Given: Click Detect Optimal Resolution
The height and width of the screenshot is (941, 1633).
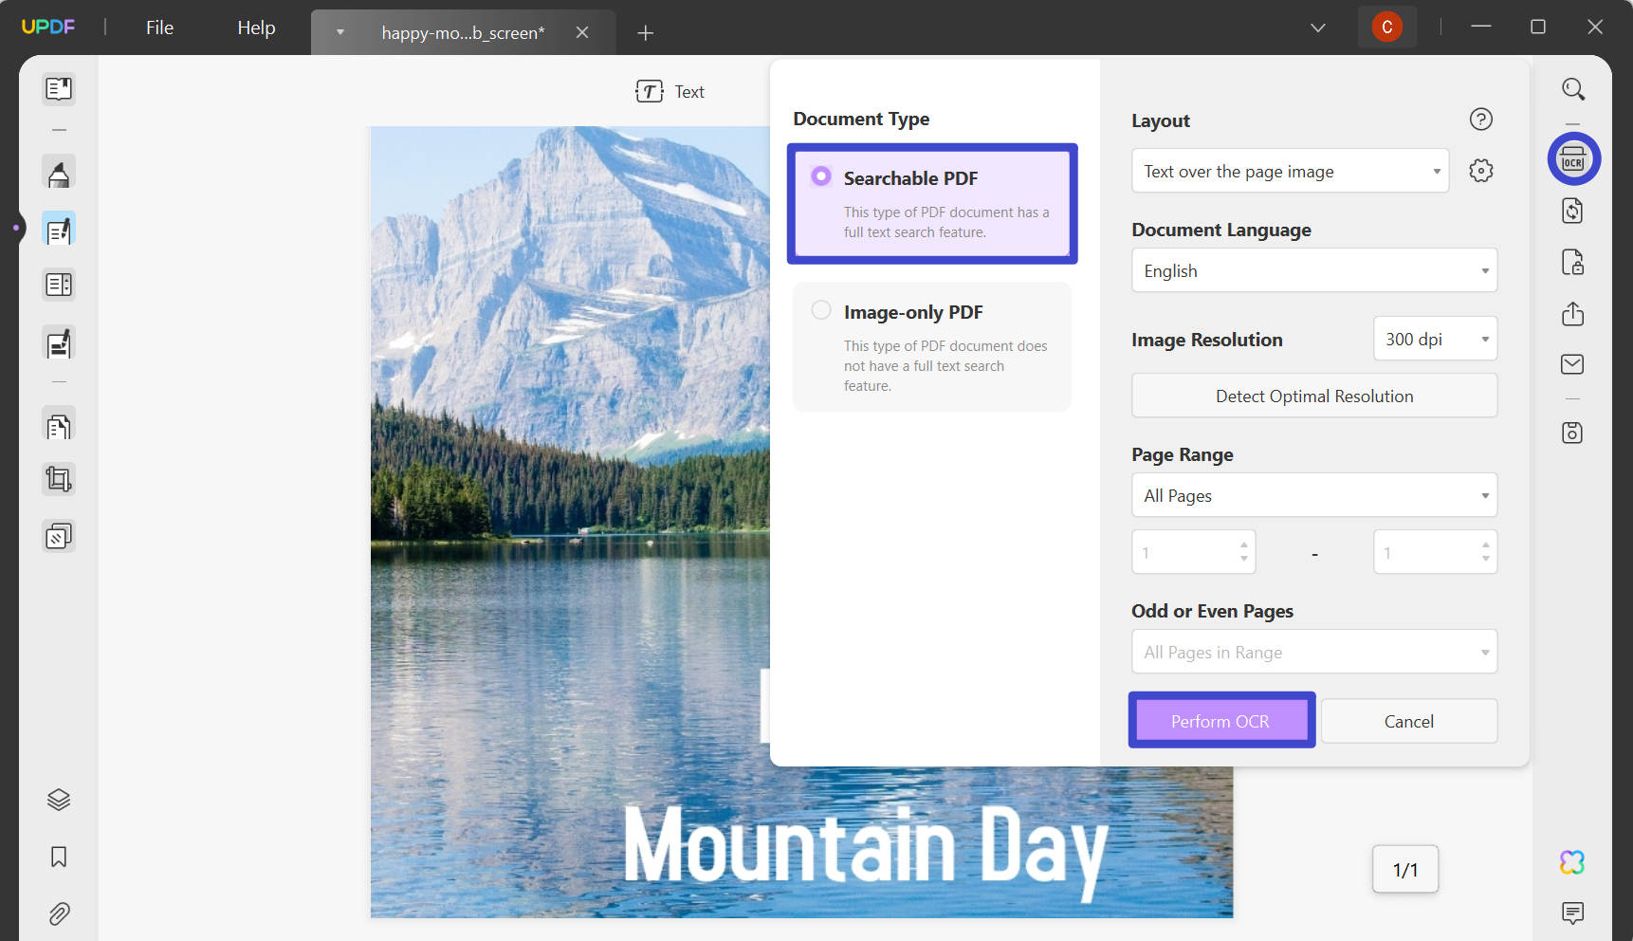Looking at the screenshot, I should (x=1313, y=396).
